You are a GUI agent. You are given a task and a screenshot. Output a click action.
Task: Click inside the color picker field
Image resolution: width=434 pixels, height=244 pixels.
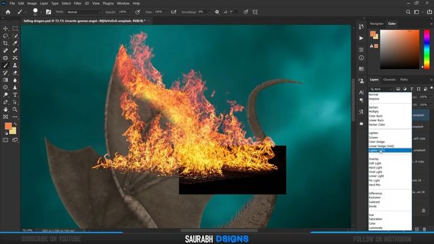tap(399, 49)
